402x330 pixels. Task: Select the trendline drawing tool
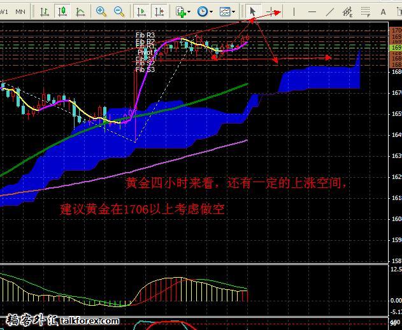[x=329, y=11]
